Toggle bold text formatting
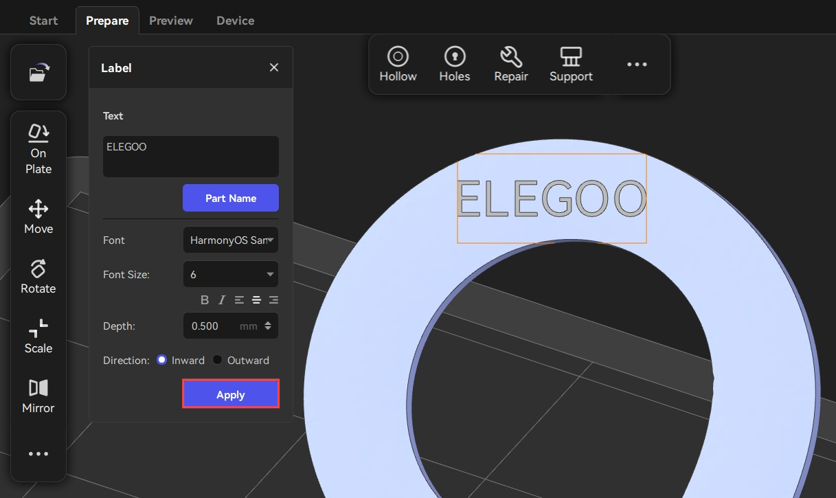 [205, 300]
